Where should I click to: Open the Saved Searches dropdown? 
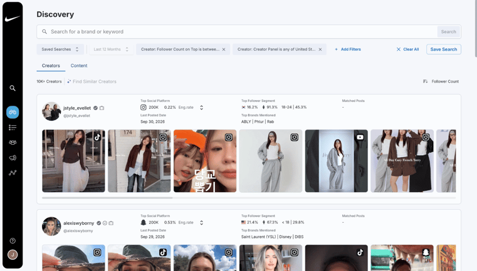point(60,49)
